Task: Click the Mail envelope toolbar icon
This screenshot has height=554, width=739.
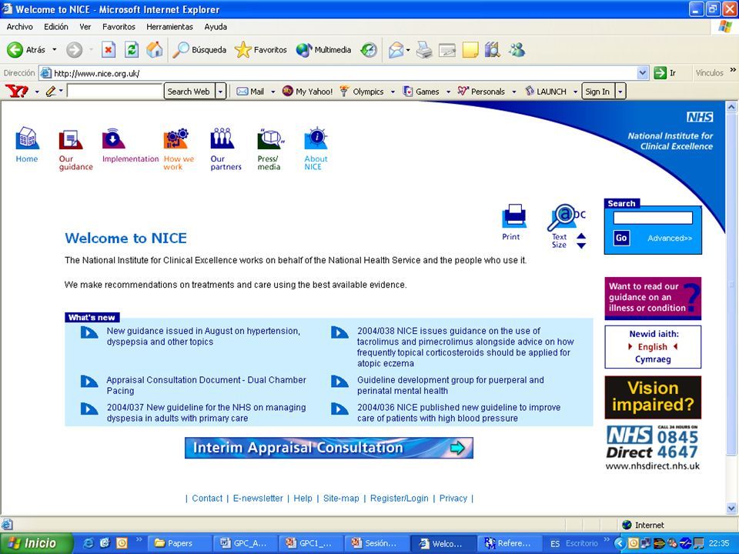Action: coord(396,49)
